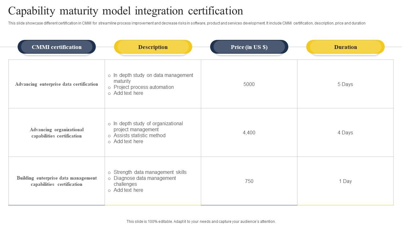Select the subtitle description paragraph

187,23
